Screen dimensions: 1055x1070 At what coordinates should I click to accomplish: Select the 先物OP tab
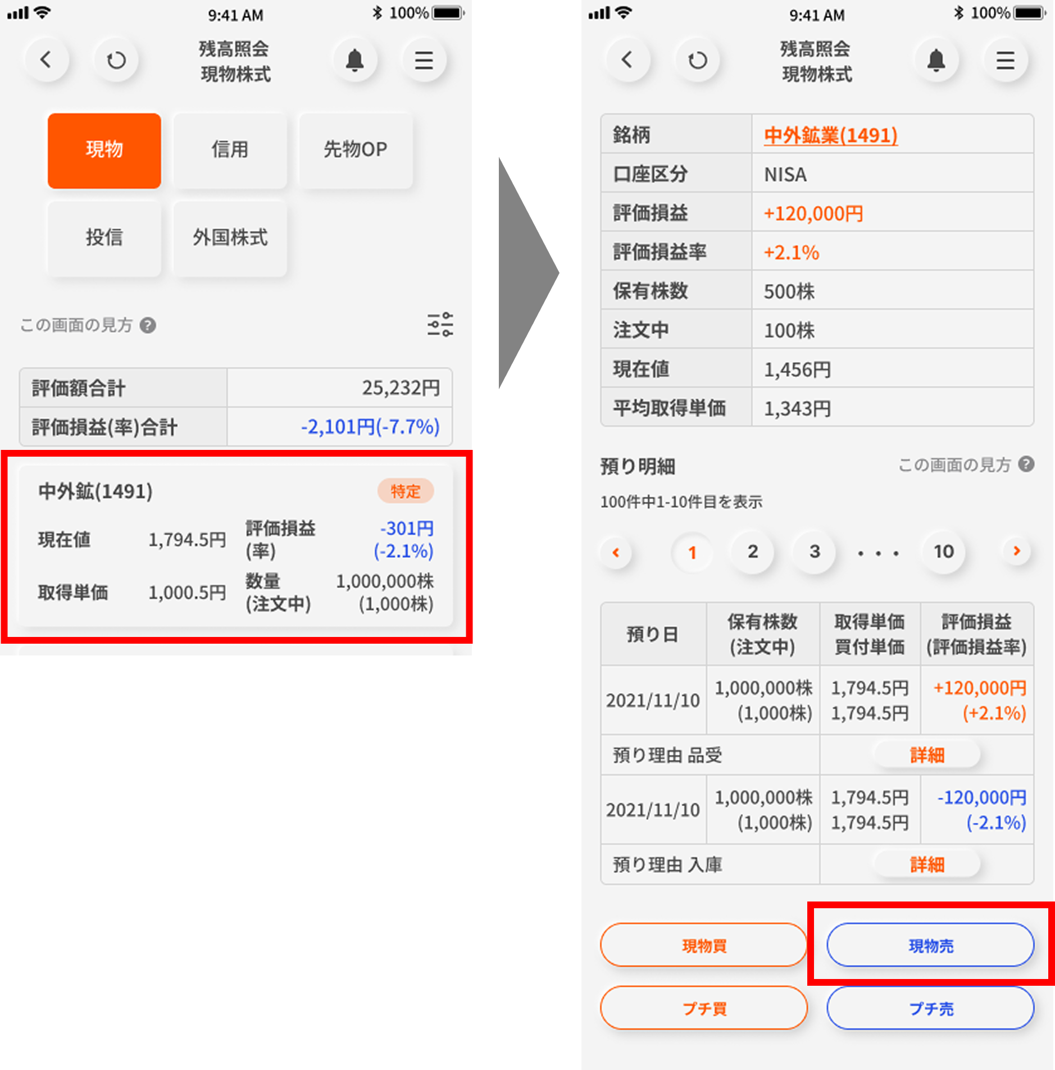(x=356, y=150)
